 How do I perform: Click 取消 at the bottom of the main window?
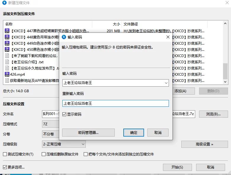click(x=210, y=167)
